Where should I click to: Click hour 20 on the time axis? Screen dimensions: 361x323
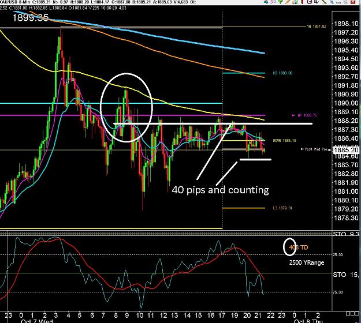[247, 315]
